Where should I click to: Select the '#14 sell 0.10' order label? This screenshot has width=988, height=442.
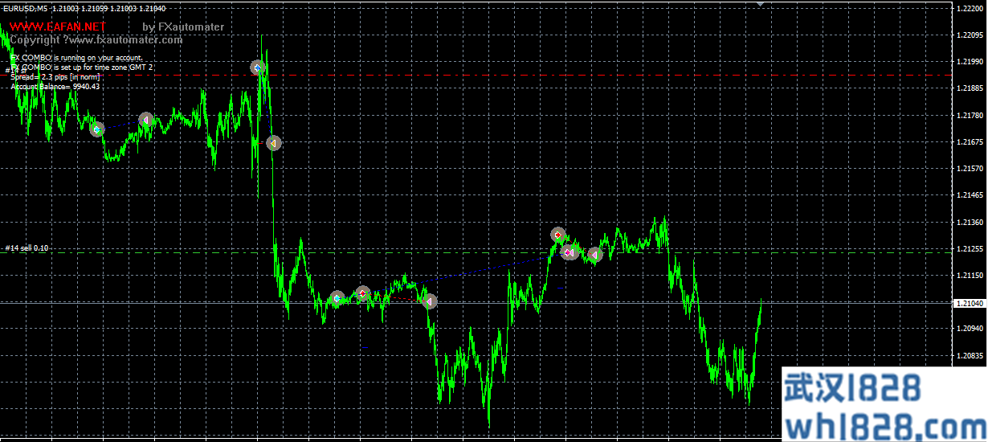click(x=27, y=248)
